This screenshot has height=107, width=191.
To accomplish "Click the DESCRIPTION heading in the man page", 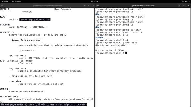I will pyautogui.click(x=7, y=32).
